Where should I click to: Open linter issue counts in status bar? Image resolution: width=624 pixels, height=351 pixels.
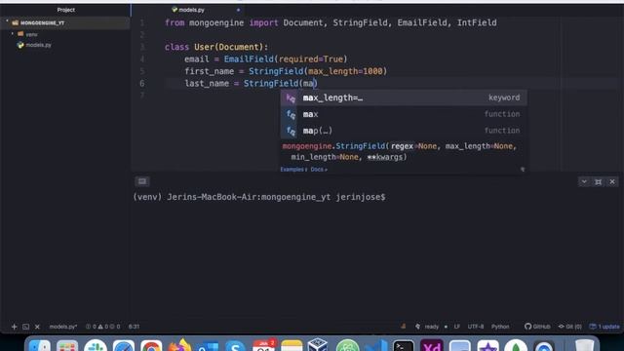coord(102,327)
